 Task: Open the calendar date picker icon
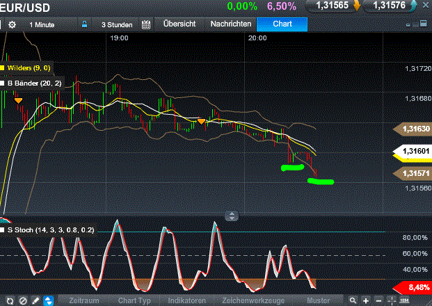click(x=146, y=24)
